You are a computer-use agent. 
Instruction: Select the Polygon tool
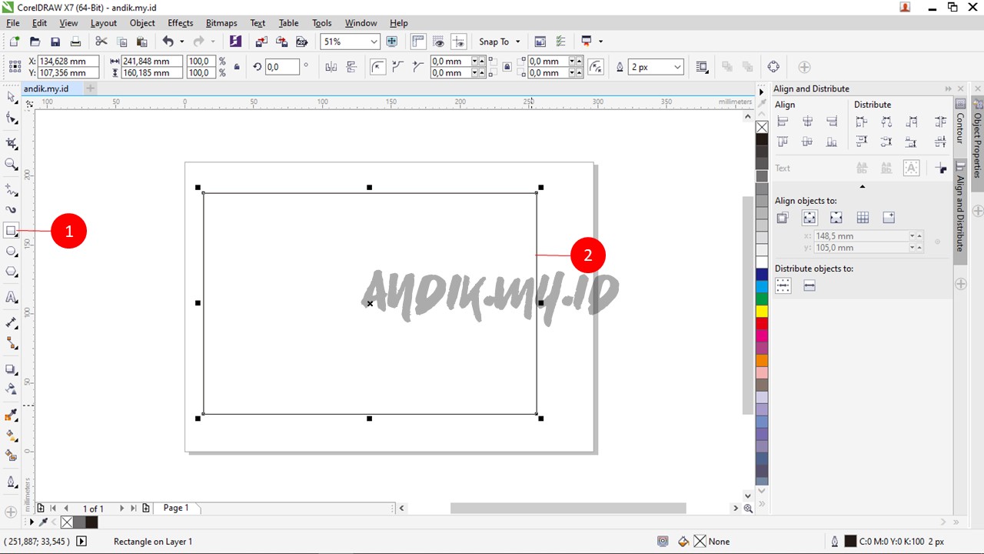(11, 272)
